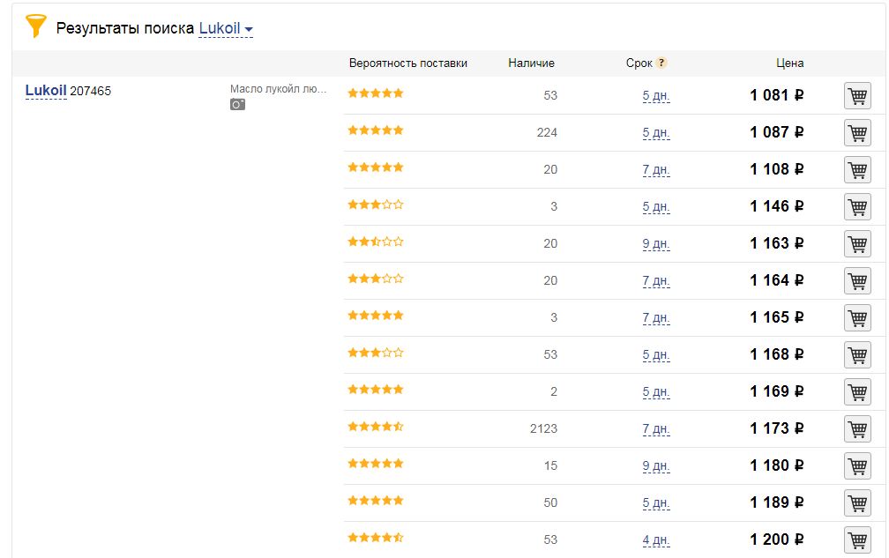Add the 1 165 ₽ offer to cart

point(857,318)
